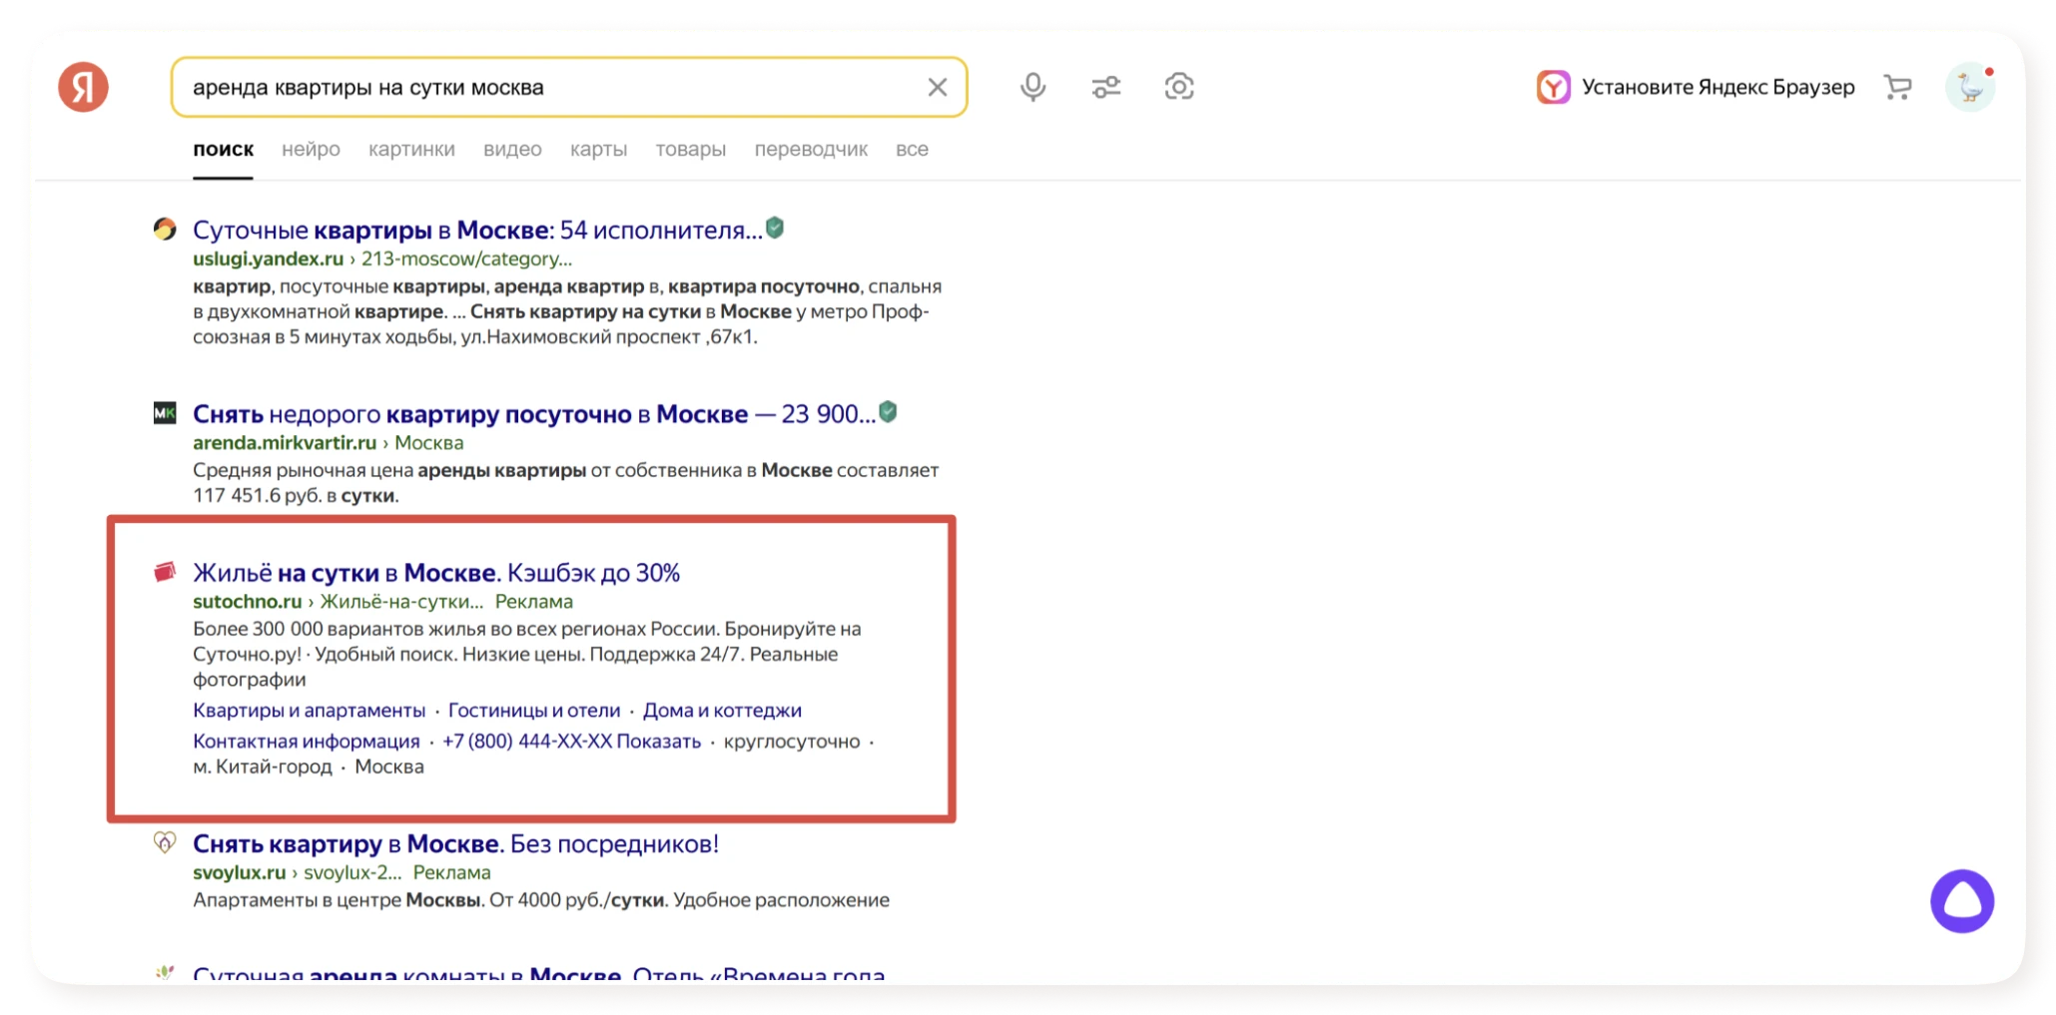Select the поиск tab
This screenshot has height=1015, width=2056.
coord(223,149)
